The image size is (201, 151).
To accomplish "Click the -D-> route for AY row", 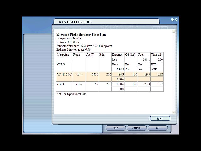I will click(79, 74).
